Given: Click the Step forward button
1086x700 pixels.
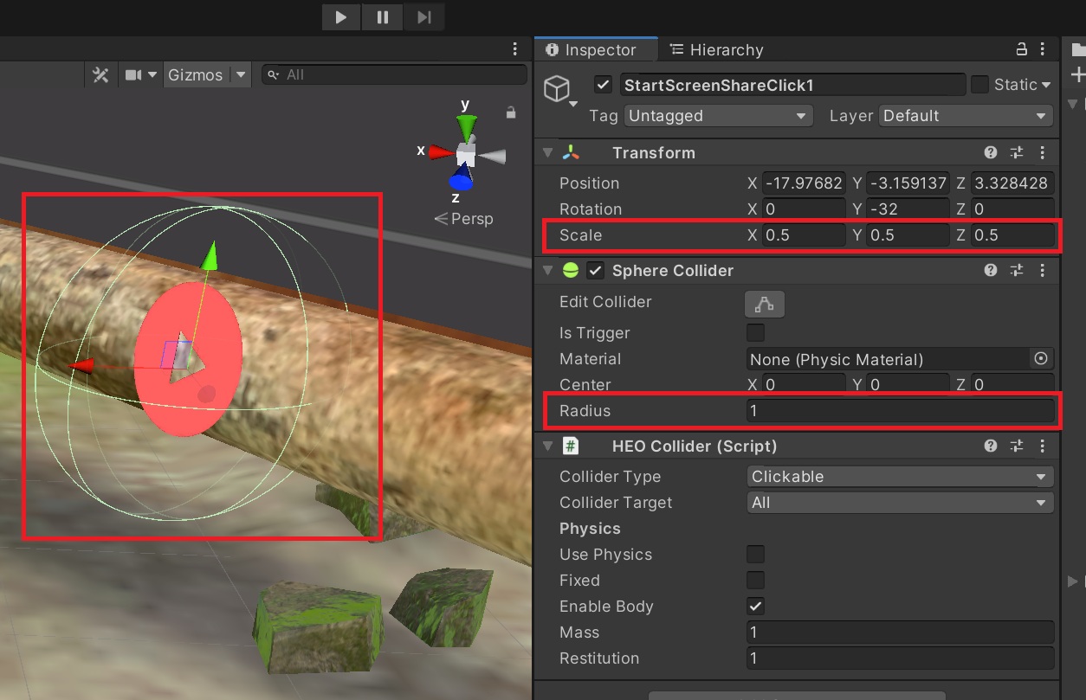Looking at the screenshot, I should pyautogui.click(x=423, y=17).
